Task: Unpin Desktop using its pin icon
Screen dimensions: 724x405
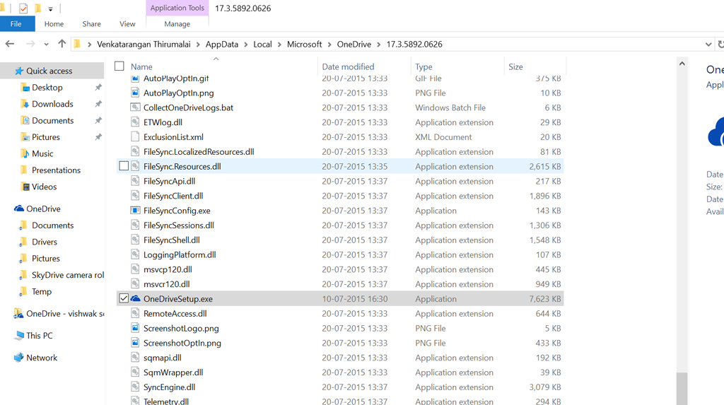Action: [98, 87]
